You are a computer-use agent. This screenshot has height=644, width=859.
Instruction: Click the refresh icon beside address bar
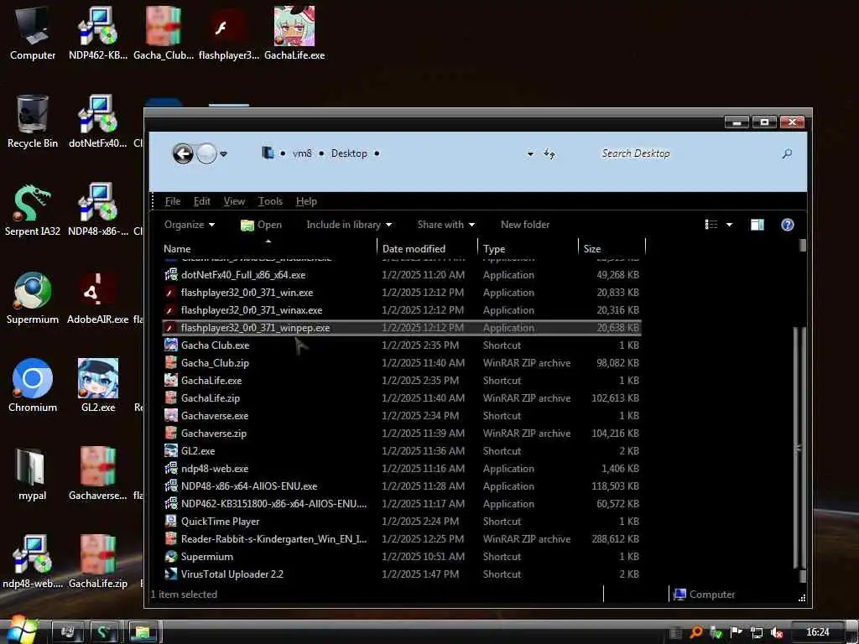pyautogui.click(x=549, y=154)
